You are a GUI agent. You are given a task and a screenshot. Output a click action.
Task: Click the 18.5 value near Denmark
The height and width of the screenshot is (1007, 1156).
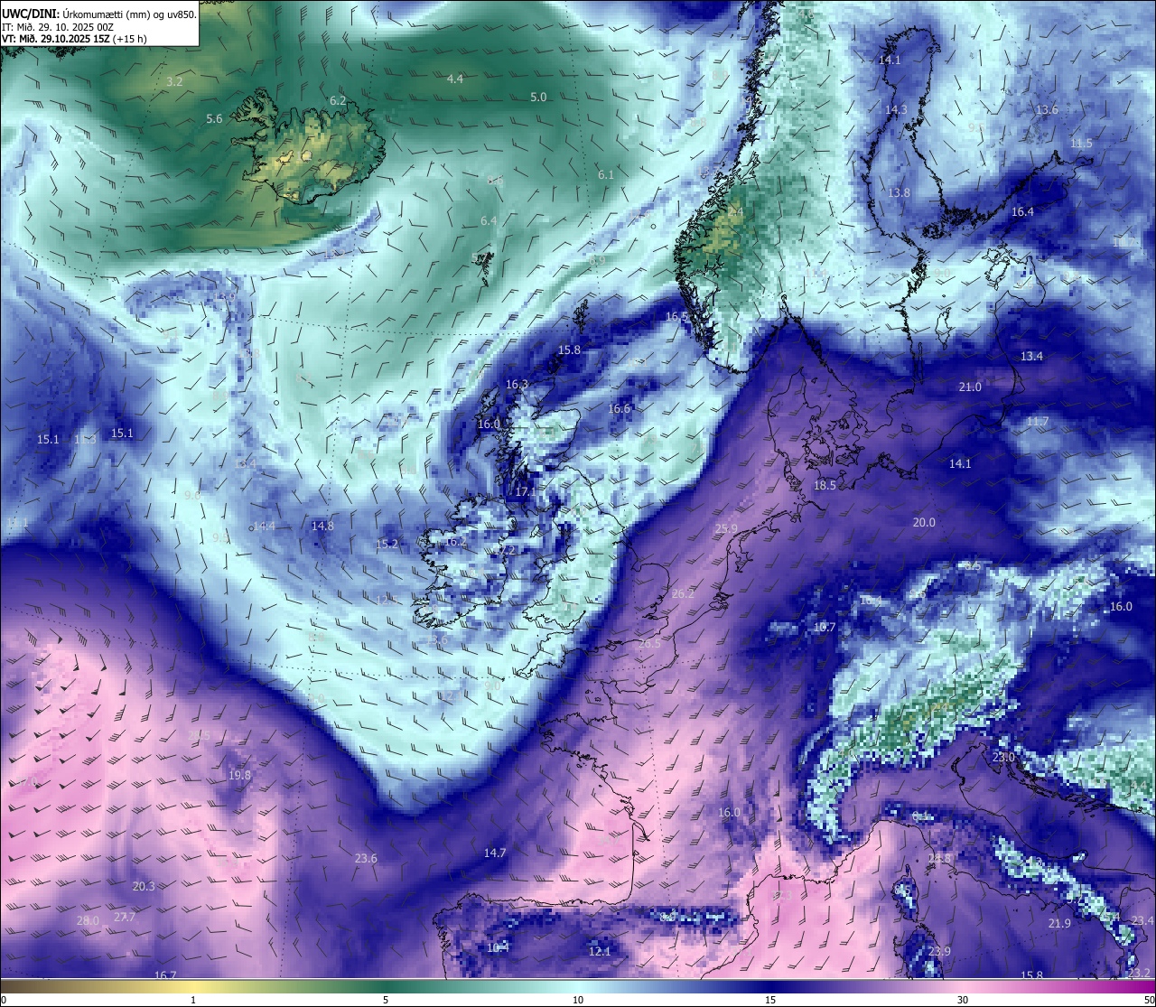click(825, 486)
